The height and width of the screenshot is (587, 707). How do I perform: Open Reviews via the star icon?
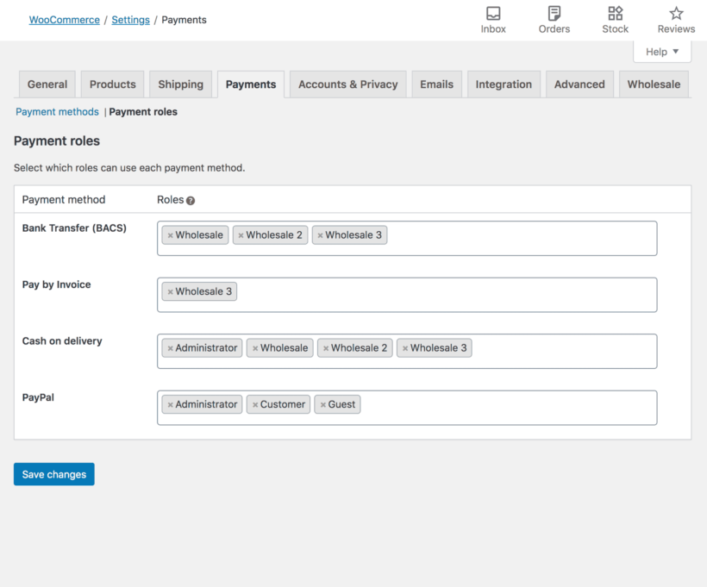pos(676,19)
